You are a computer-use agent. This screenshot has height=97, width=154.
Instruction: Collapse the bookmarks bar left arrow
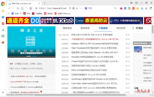[x=8, y=13]
